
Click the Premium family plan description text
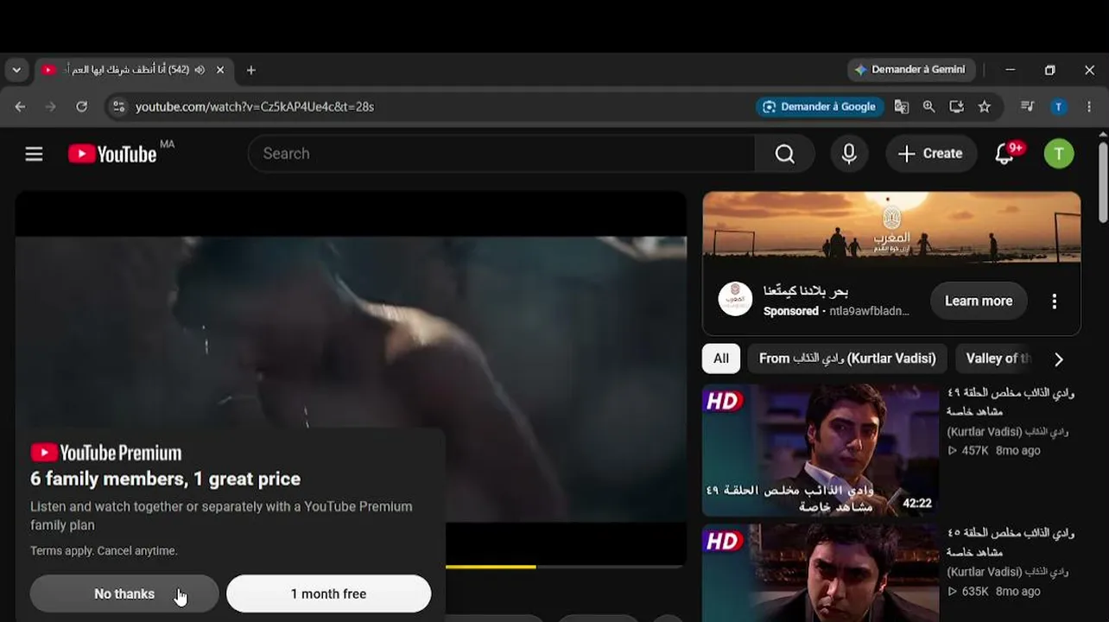pyautogui.click(x=221, y=516)
